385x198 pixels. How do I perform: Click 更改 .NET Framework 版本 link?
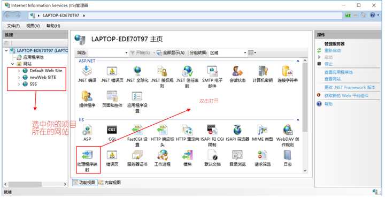[350, 87]
